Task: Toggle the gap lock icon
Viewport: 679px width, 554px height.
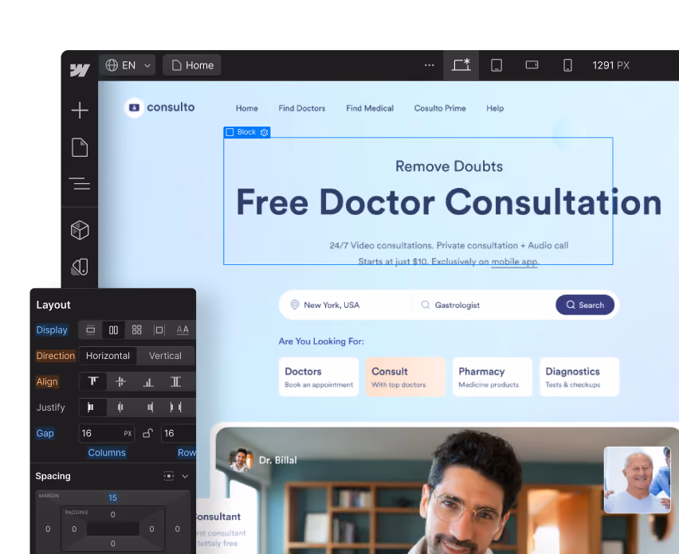Action: click(x=147, y=433)
